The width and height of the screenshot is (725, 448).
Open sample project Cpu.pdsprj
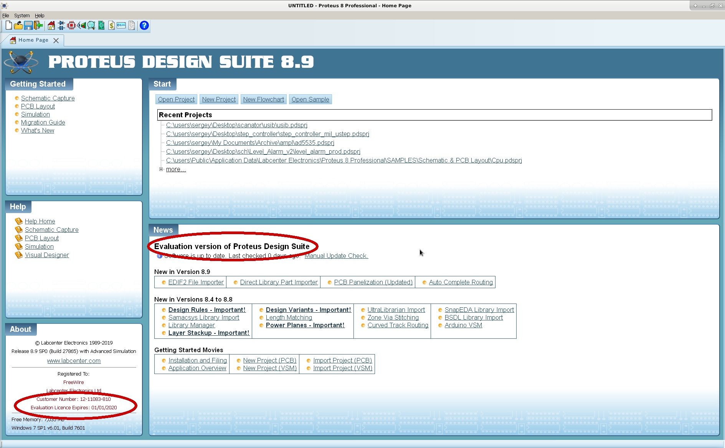(x=344, y=160)
